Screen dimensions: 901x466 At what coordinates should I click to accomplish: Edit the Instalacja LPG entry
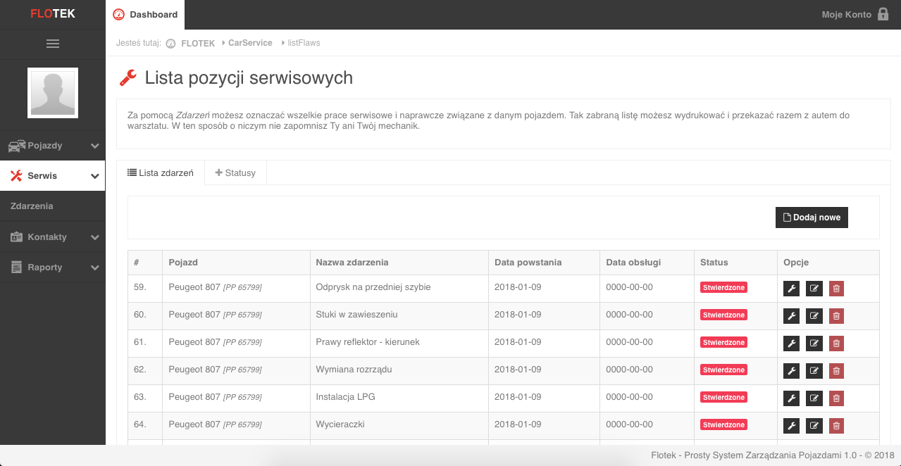coord(814,398)
